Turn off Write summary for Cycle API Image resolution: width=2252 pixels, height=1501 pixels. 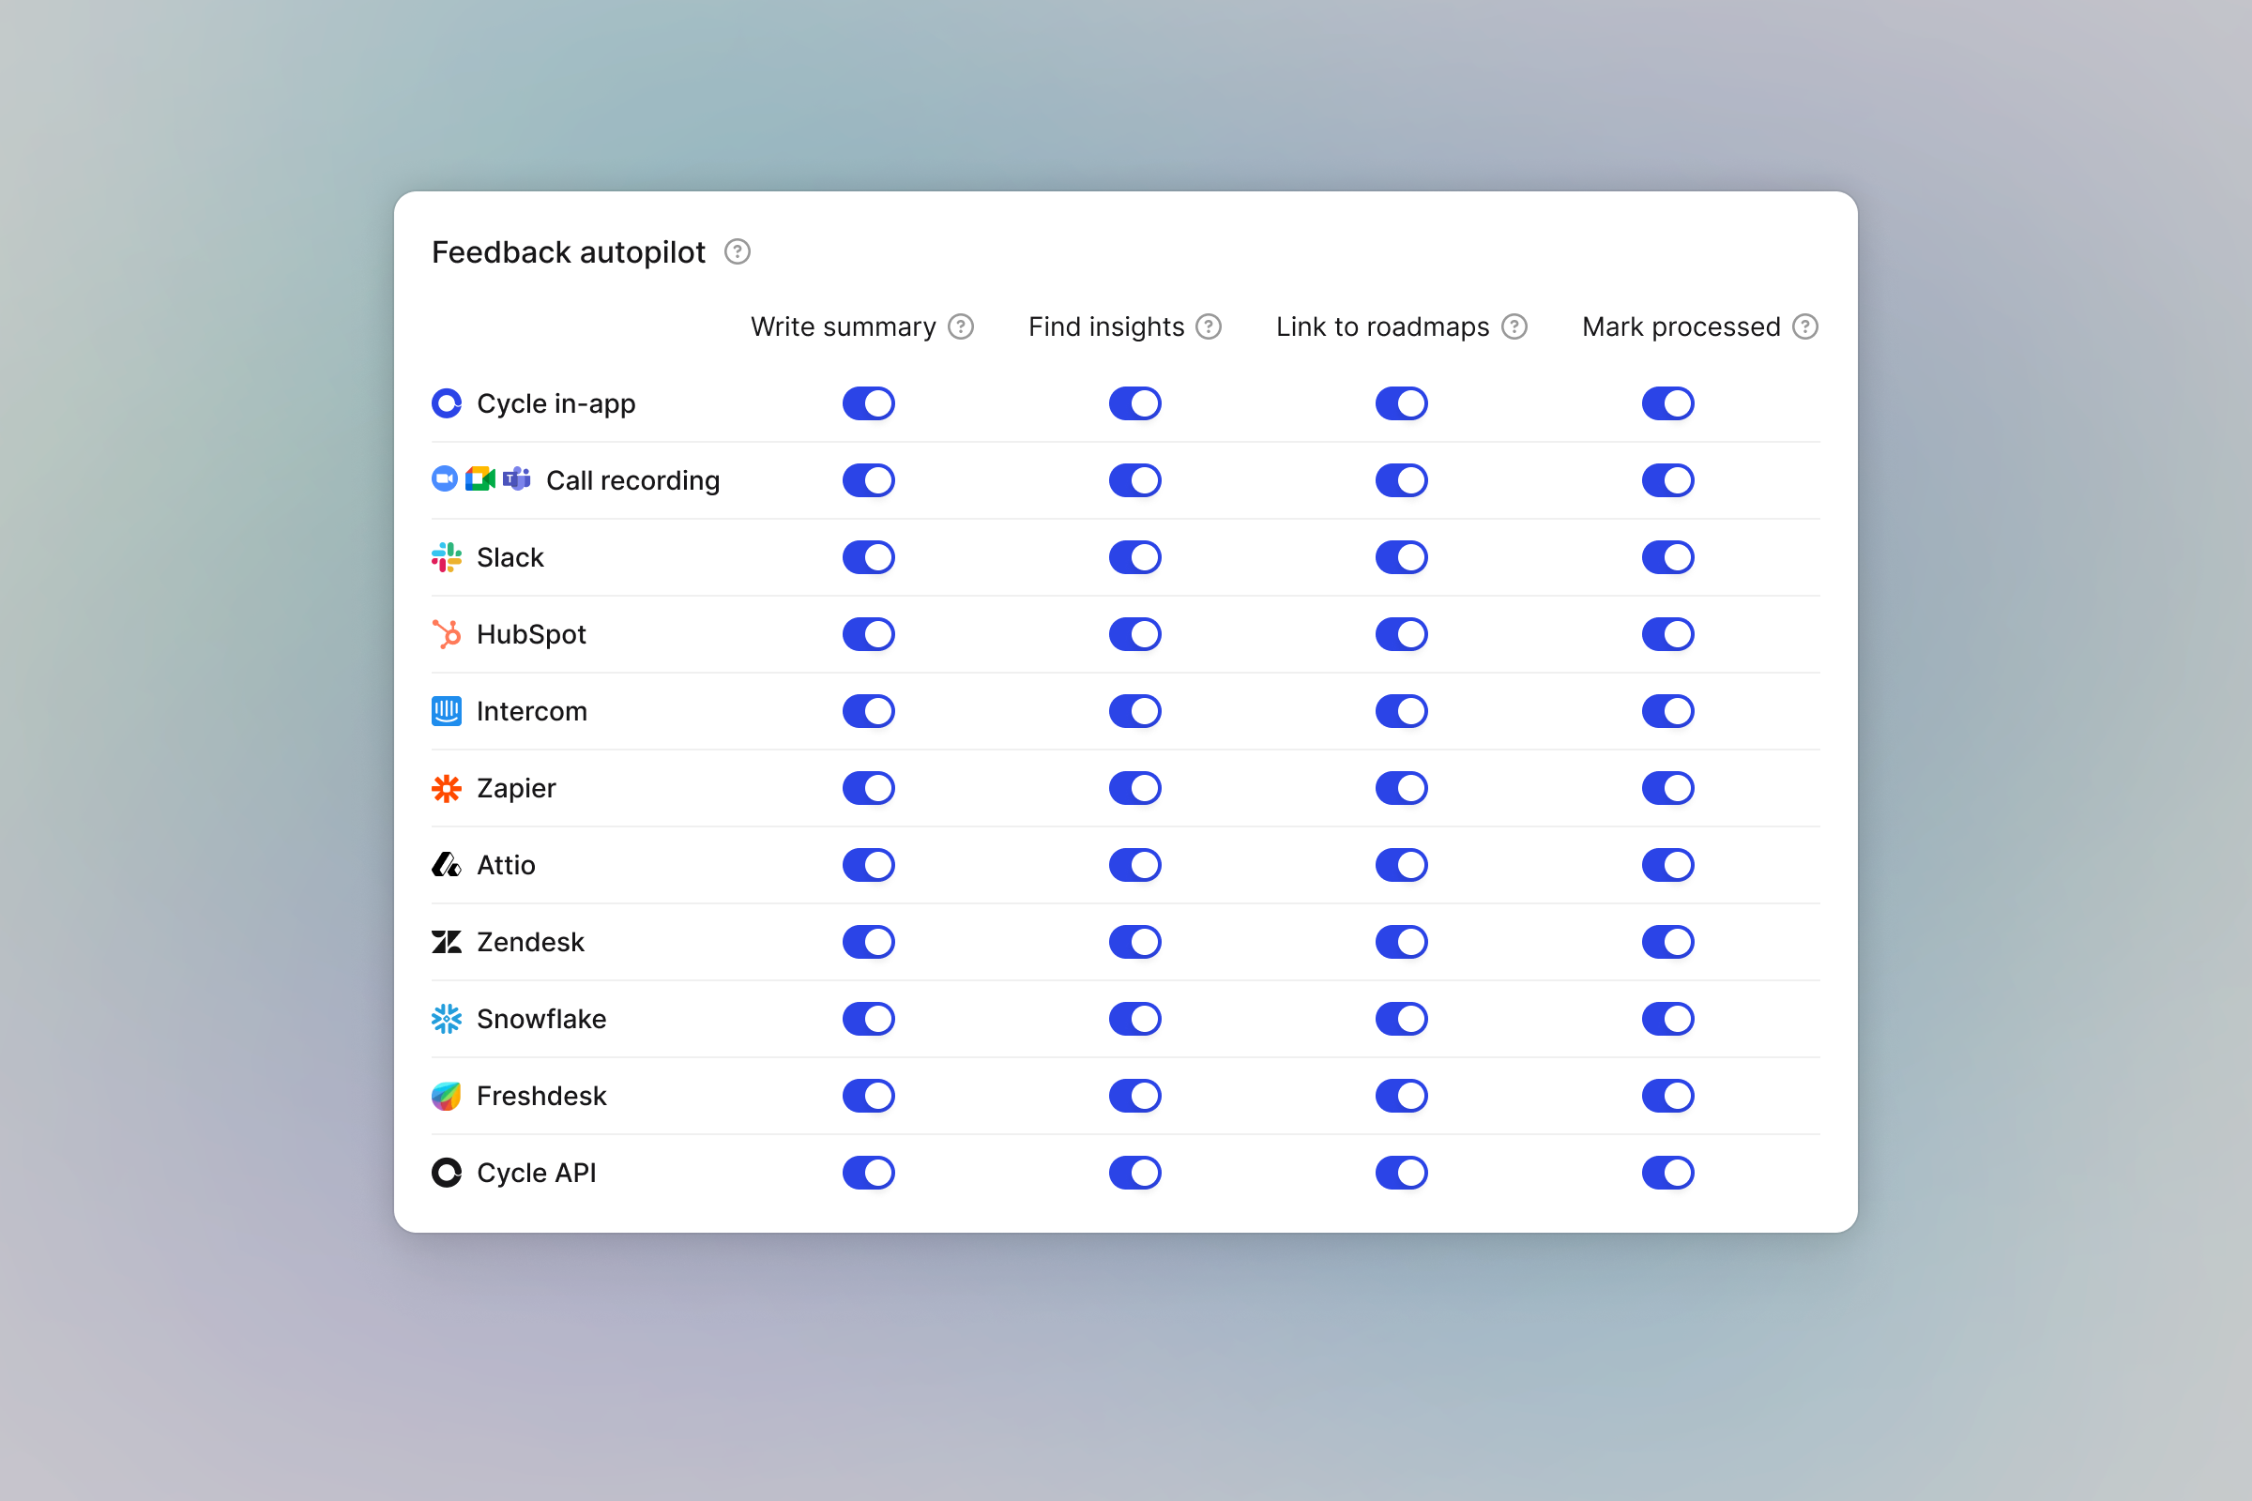point(869,1173)
